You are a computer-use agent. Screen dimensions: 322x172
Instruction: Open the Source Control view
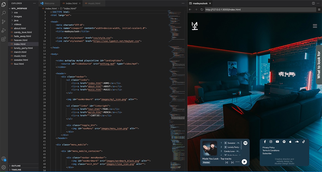pyautogui.click(x=4, y=21)
